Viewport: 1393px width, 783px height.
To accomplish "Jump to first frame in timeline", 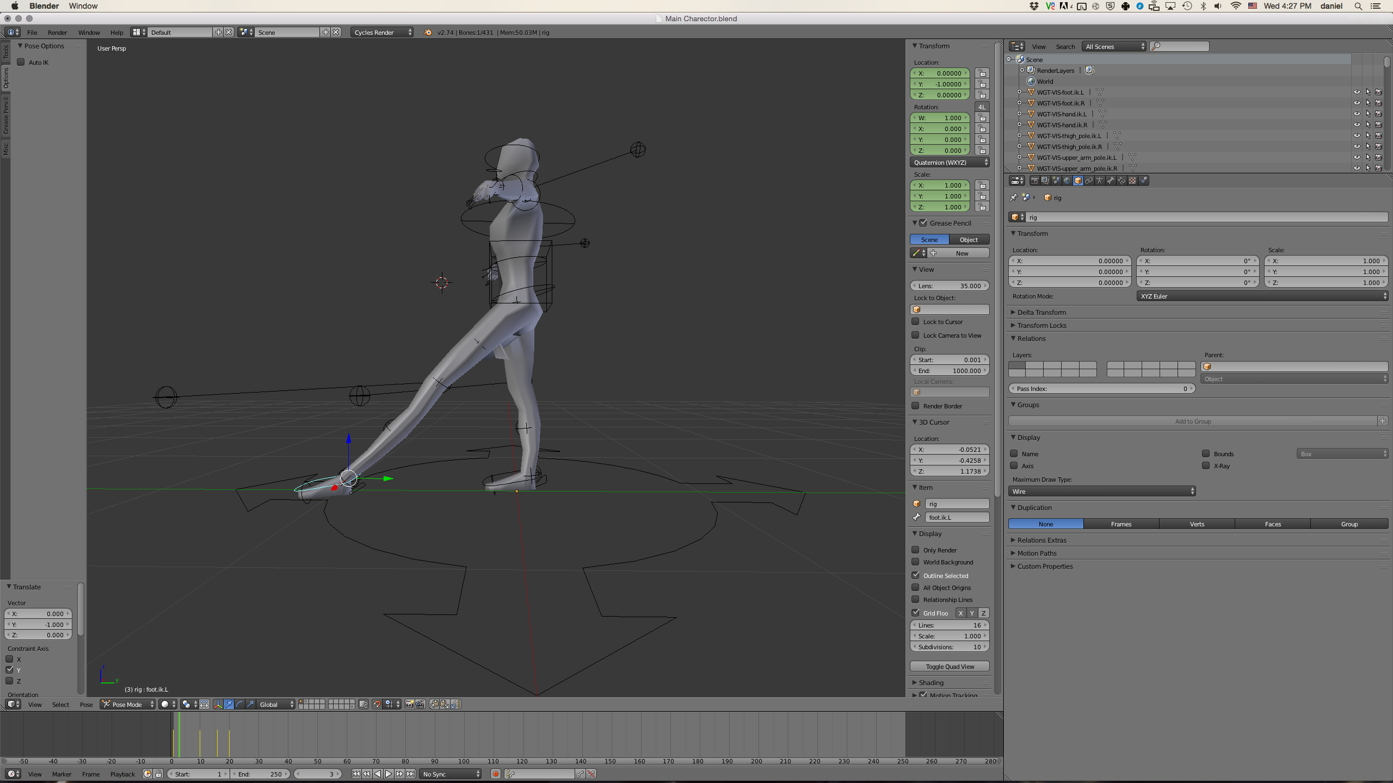I will click(x=356, y=774).
